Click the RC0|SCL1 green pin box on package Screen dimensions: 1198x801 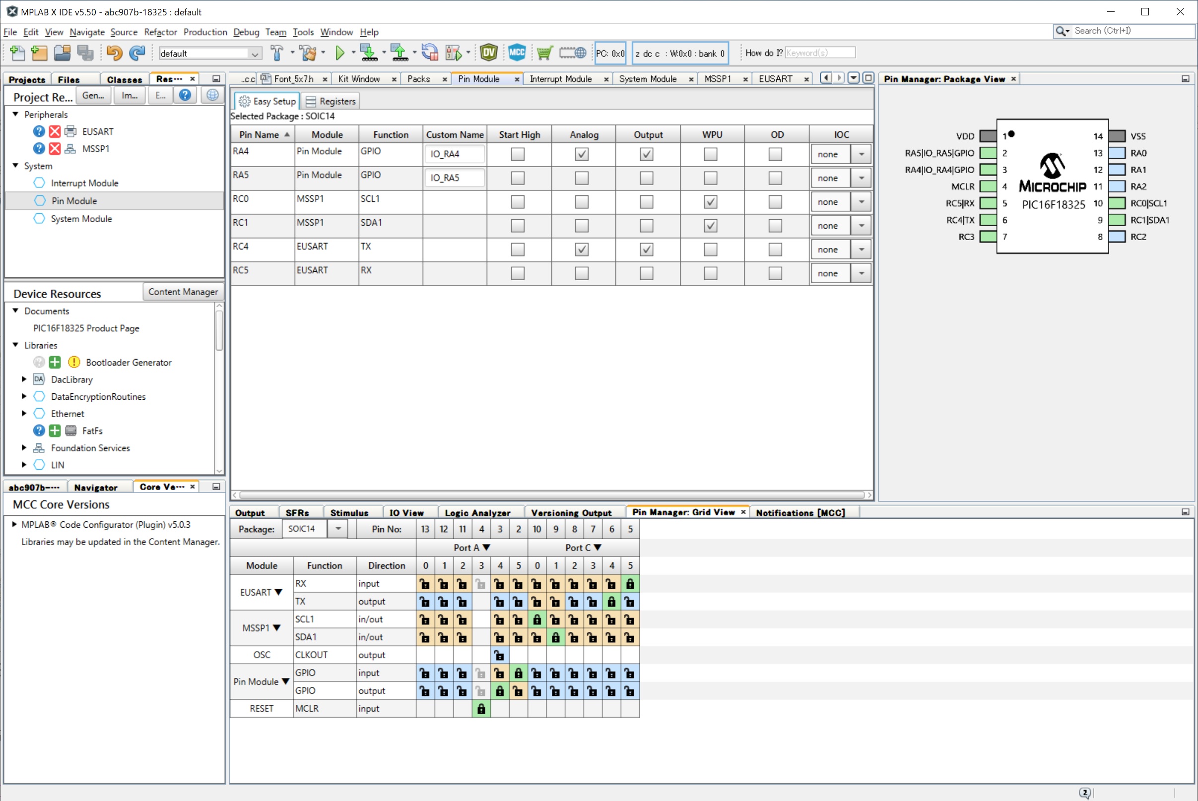pyautogui.click(x=1117, y=203)
